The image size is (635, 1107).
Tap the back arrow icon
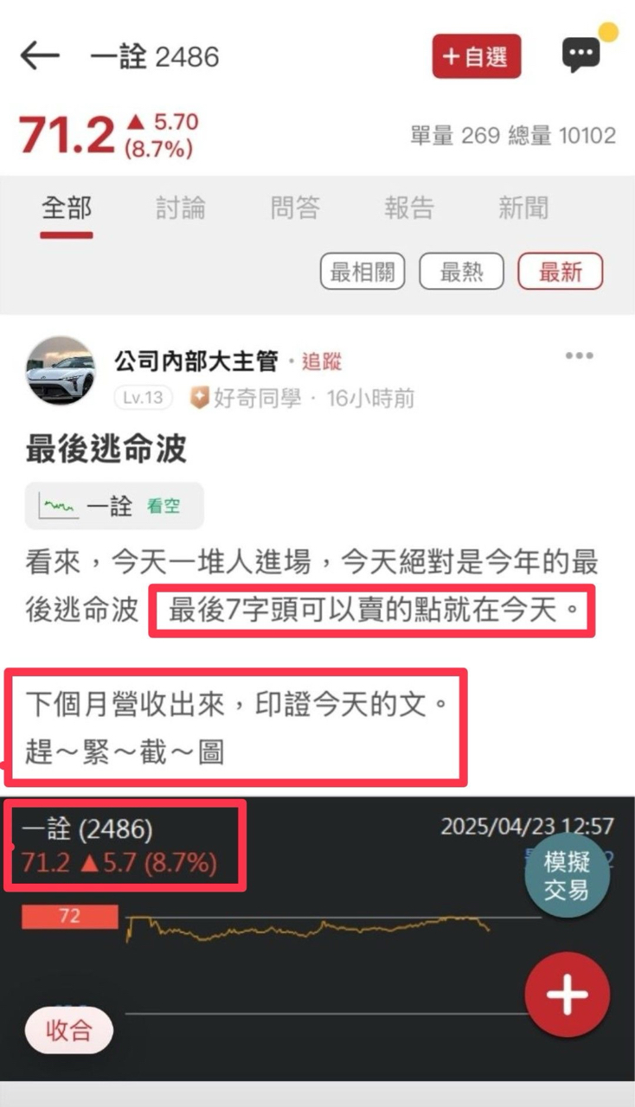point(40,57)
